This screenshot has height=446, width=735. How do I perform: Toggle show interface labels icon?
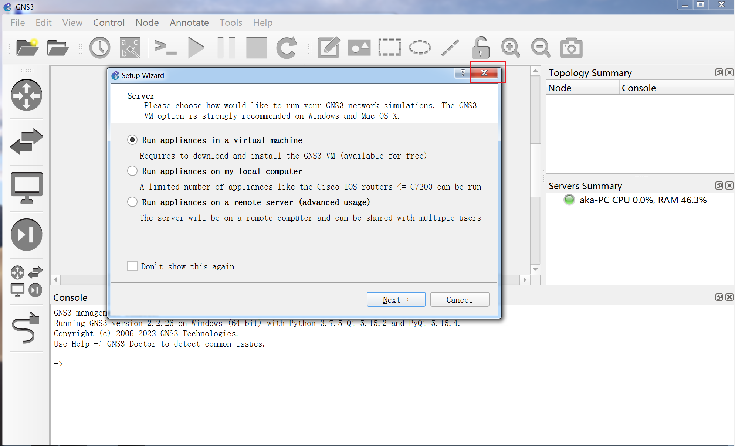[x=130, y=48]
